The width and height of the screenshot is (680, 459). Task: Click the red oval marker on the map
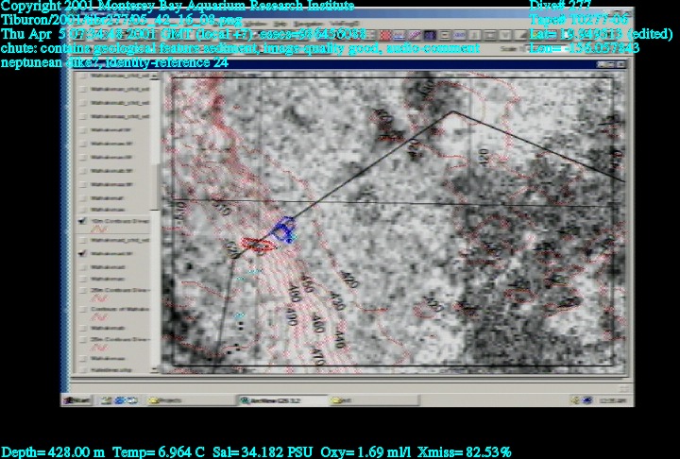tap(256, 244)
